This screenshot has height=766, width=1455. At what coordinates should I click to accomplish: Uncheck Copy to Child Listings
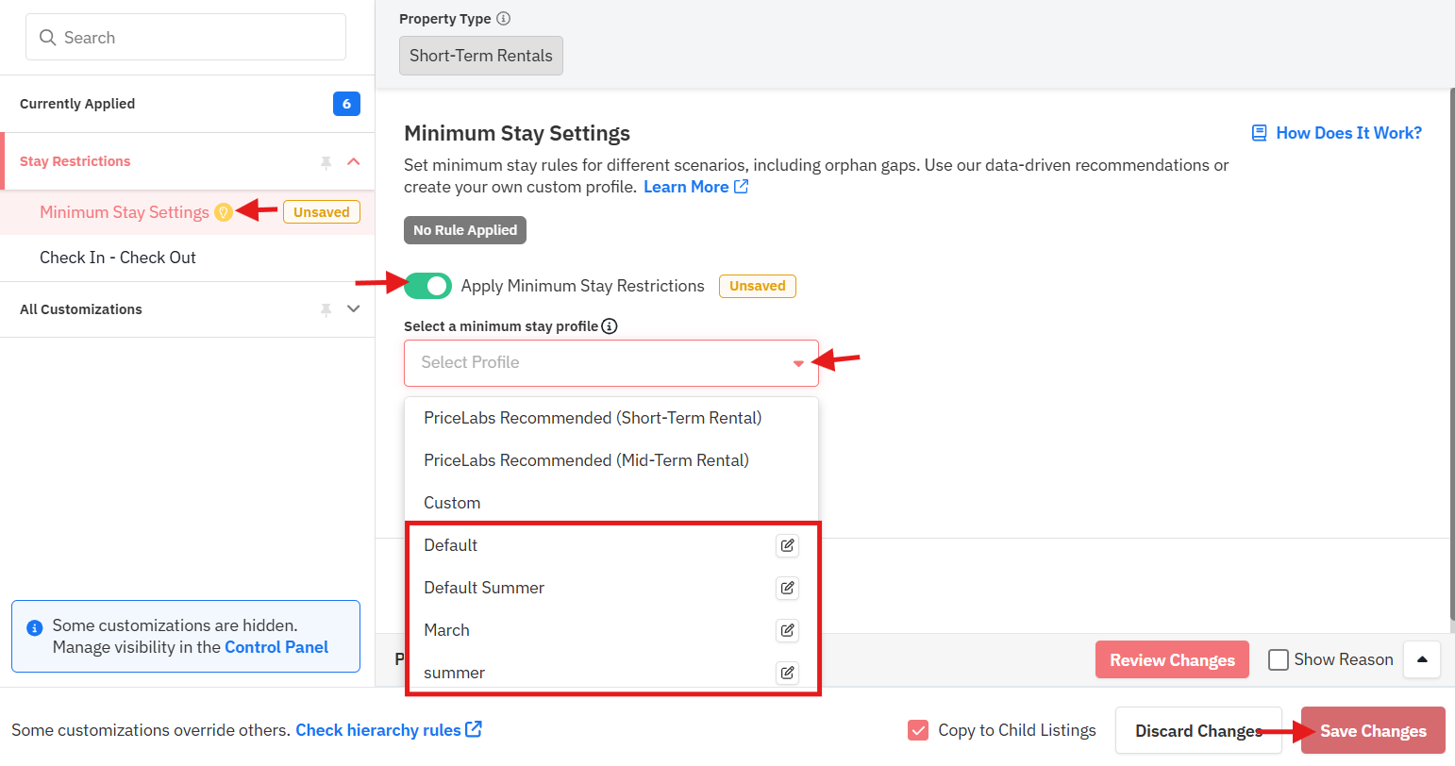[918, 730]
